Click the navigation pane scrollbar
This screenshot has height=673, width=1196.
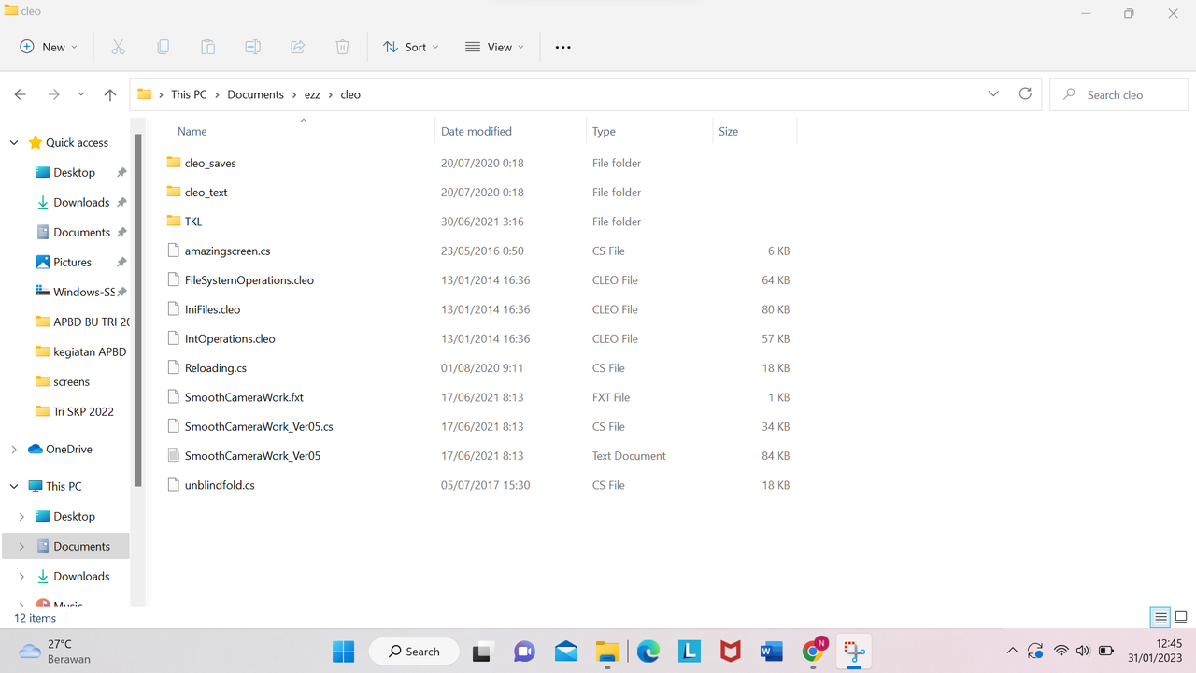[138, 309]
